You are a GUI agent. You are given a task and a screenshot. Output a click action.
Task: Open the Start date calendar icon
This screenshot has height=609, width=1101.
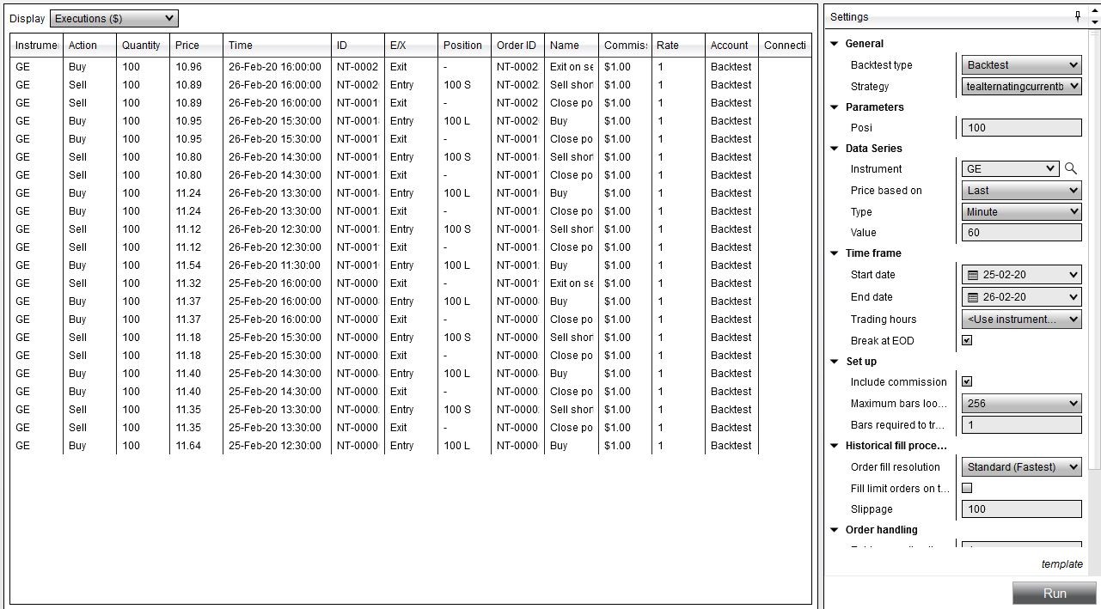[x=975, y=275]
